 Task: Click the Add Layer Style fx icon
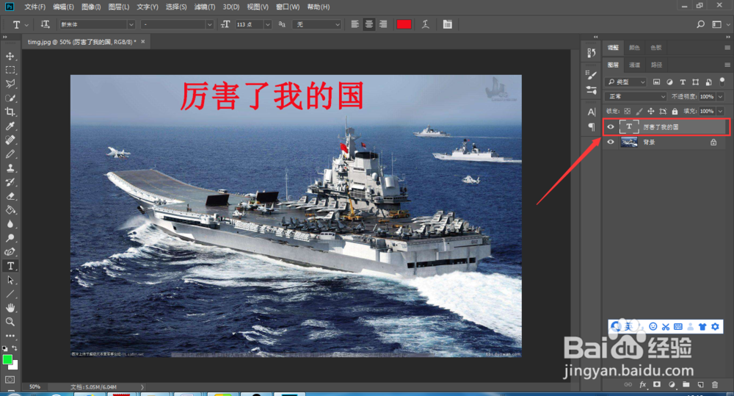coord(643,385)
